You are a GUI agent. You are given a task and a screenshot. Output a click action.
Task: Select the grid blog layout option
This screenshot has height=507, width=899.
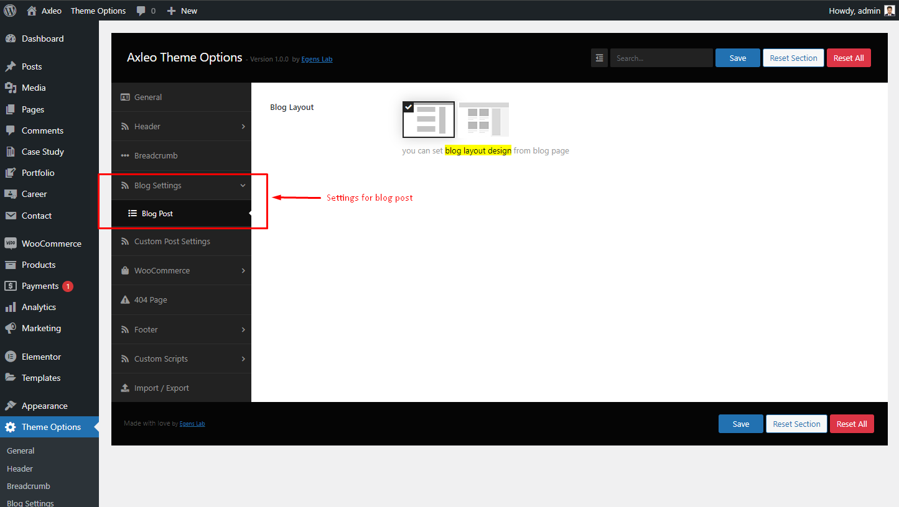pos(484,119)
